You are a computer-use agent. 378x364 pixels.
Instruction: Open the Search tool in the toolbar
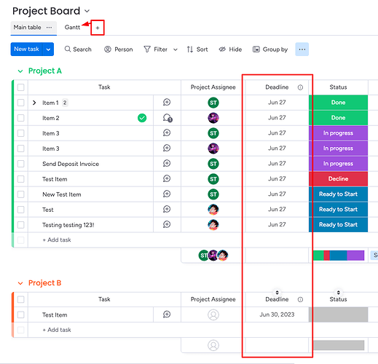pos(78,50)
